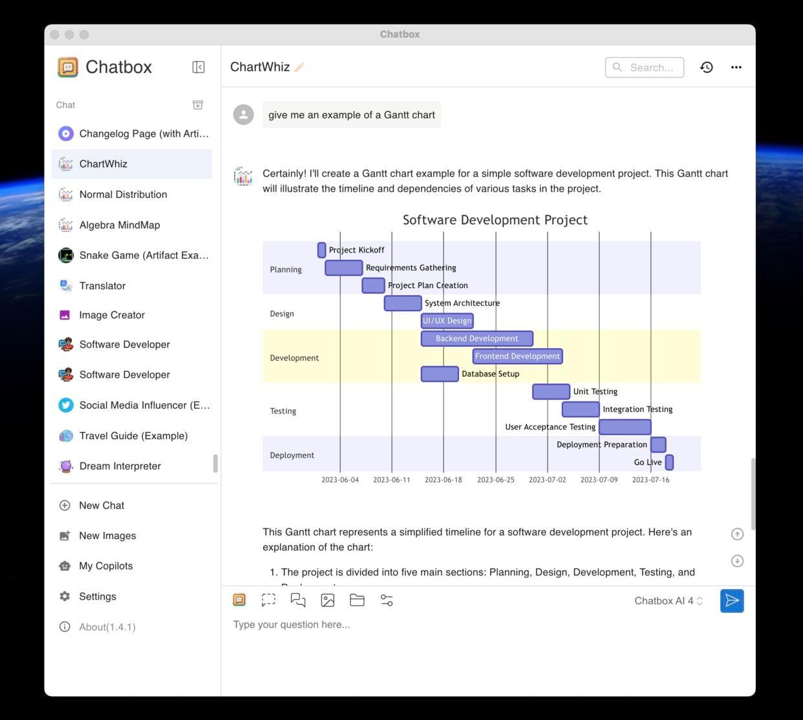Attach an image to the message
The height and width of the screenshot is (720, 803).
click(327, 599)
